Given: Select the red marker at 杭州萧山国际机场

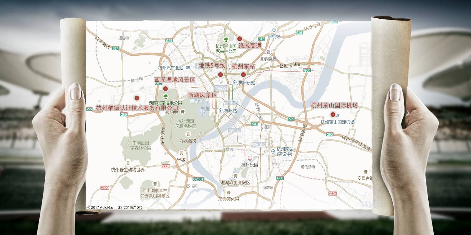Looking at the screenshot, I should [x=333, y=115].
